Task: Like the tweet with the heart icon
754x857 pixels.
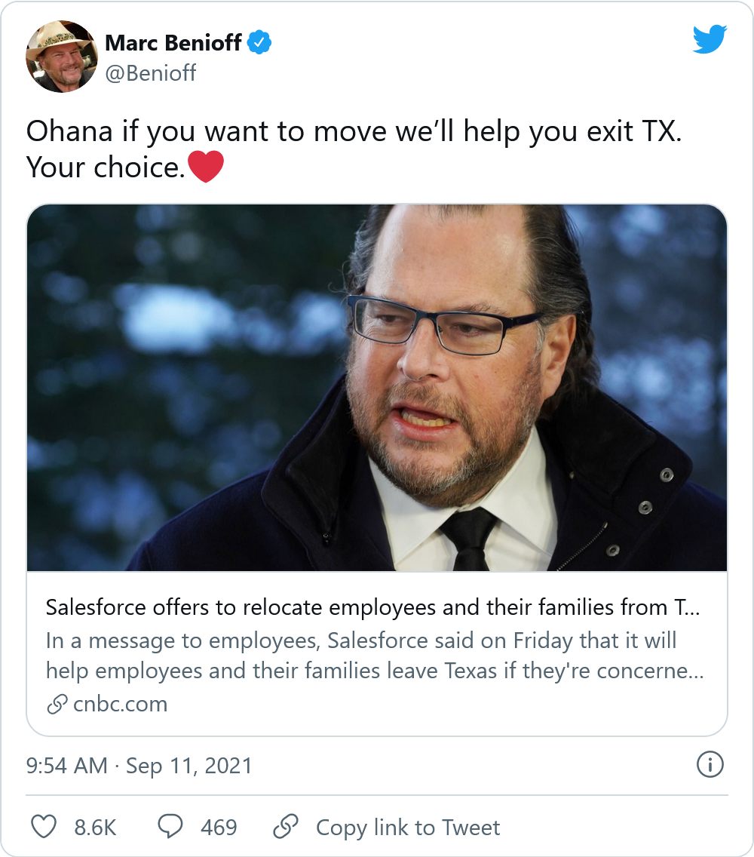Action: pos(44,827)
